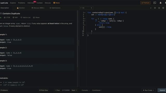
Task: Expand the Console panel
Action: pos(85,90)
